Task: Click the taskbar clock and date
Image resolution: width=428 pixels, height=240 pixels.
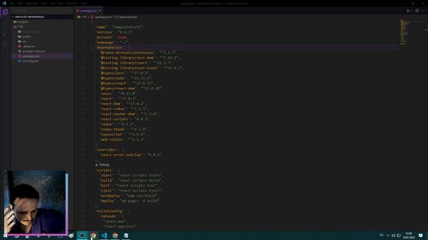Action: [409, 235]
